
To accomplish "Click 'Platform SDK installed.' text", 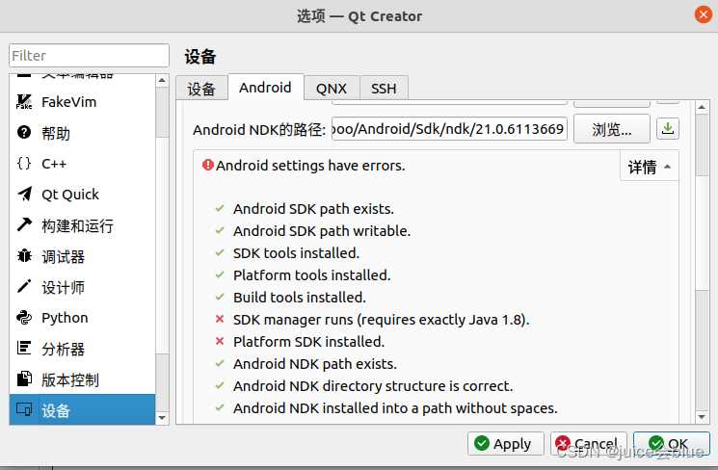I will 308,341.
